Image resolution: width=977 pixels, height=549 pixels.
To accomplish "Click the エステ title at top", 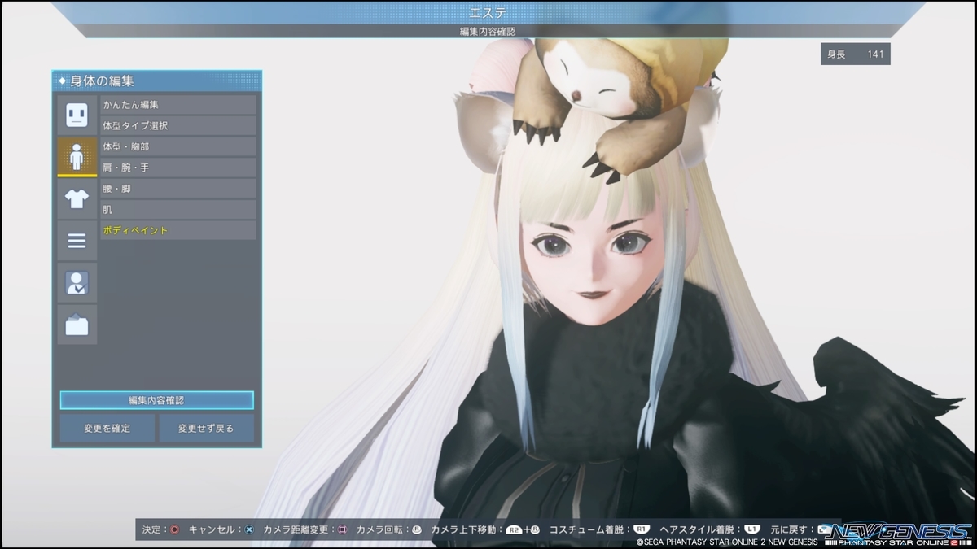I will [488, 12].
